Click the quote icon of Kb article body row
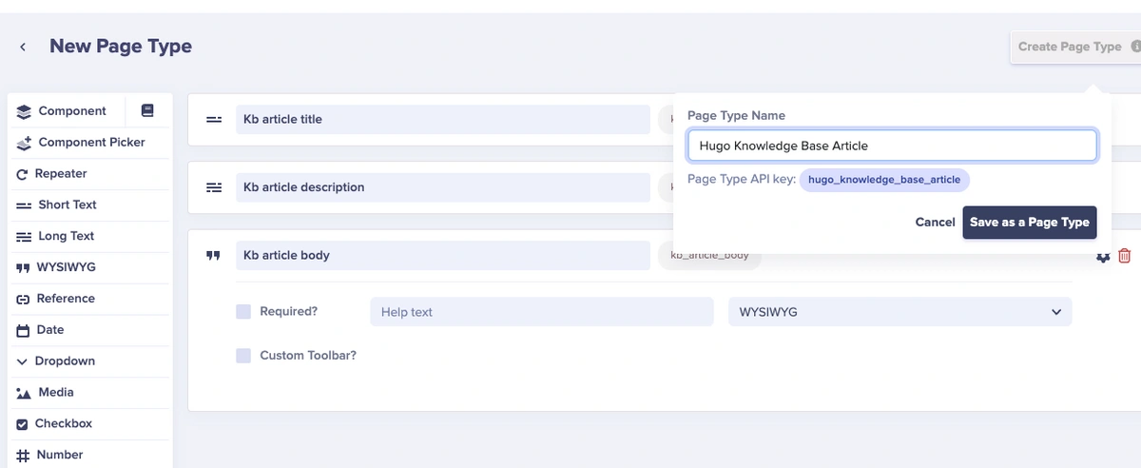Image resolution: width=1141 pixels, height=468 pixels. (214, 256)
